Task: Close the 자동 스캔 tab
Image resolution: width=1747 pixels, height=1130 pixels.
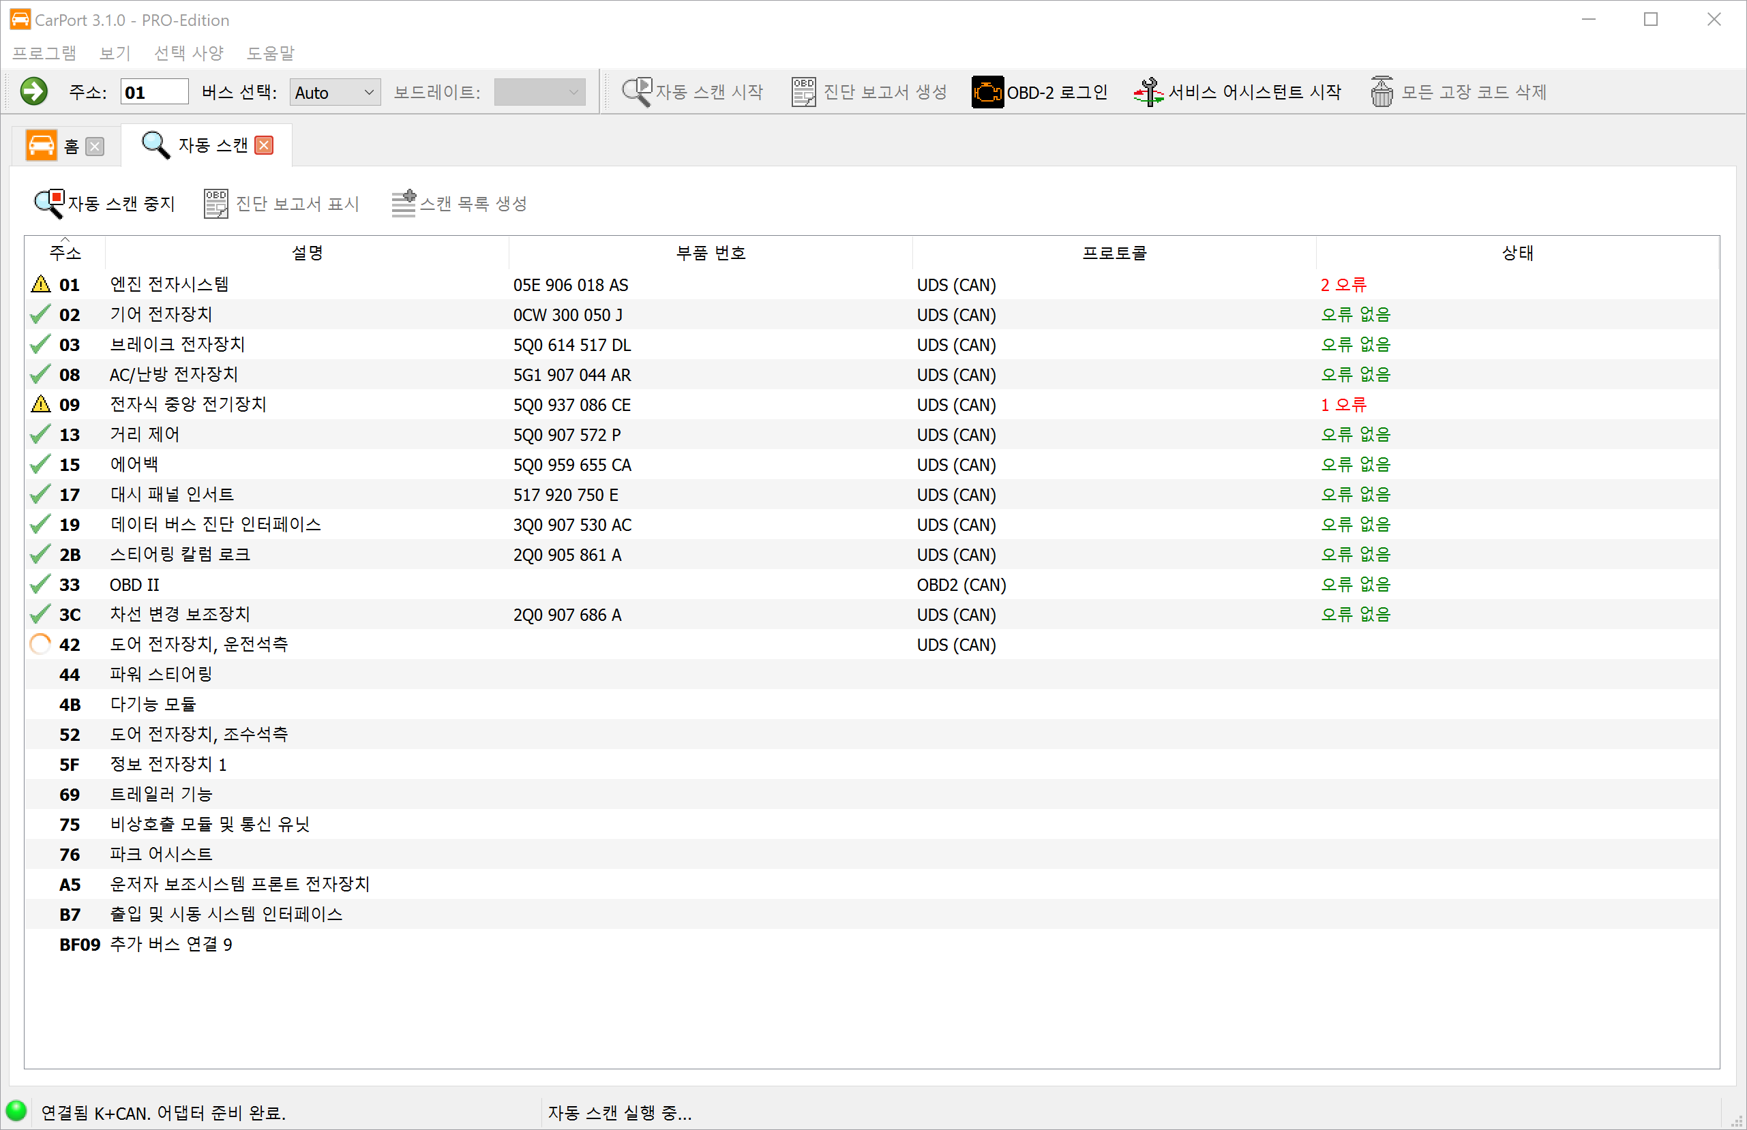Action: (265, 145)
